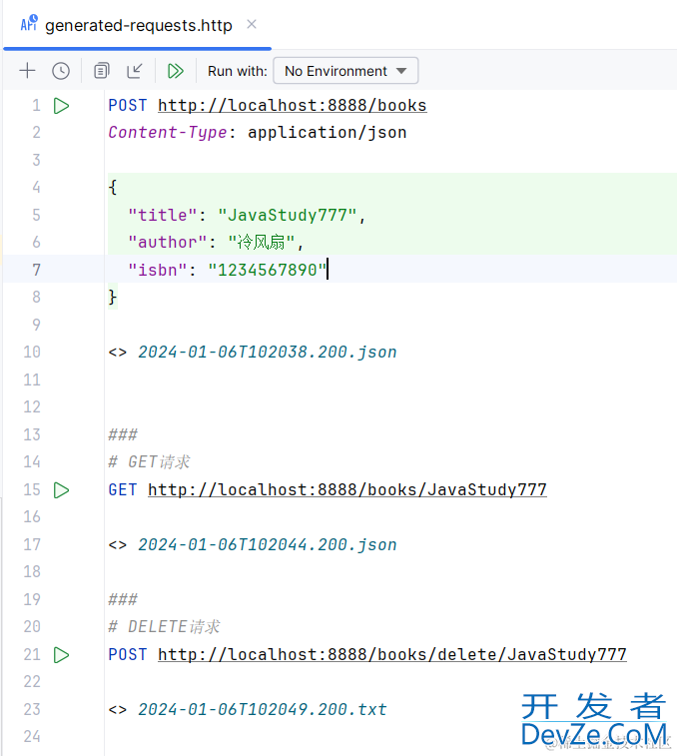Open response file 2024-01-06T102049.200.txt
Viewport: 677px width, 756px height.
pyautogui.click(x=263, y=710)
